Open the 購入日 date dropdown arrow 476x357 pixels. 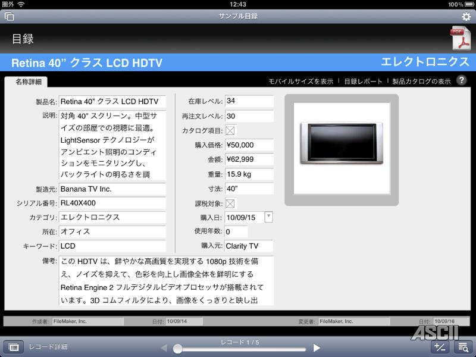(269, 217)
